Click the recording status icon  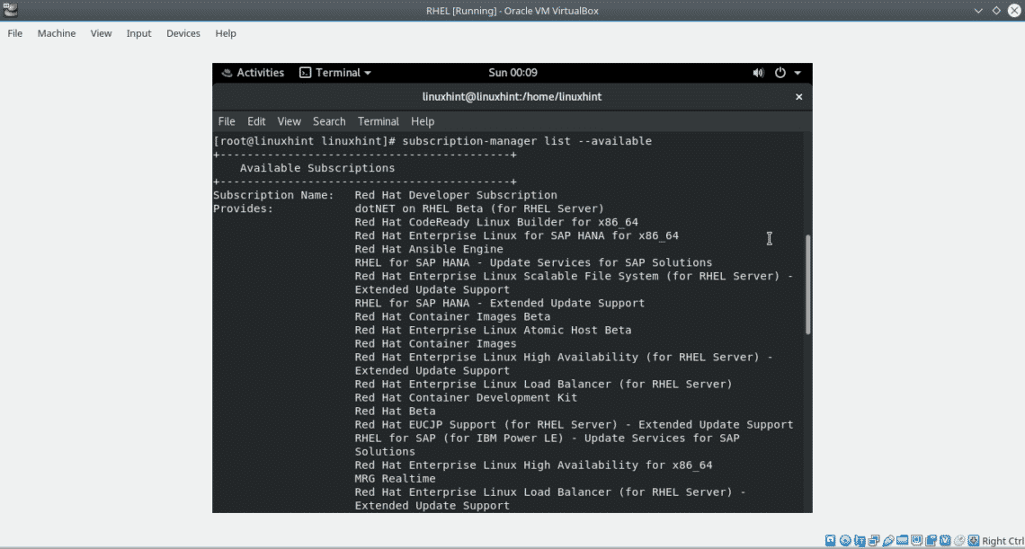click(931, 541)
